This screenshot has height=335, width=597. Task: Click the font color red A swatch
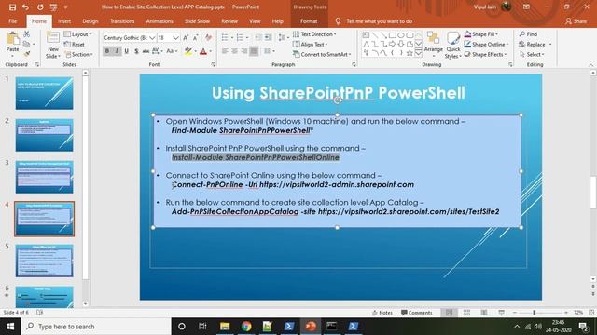[203, 51]
